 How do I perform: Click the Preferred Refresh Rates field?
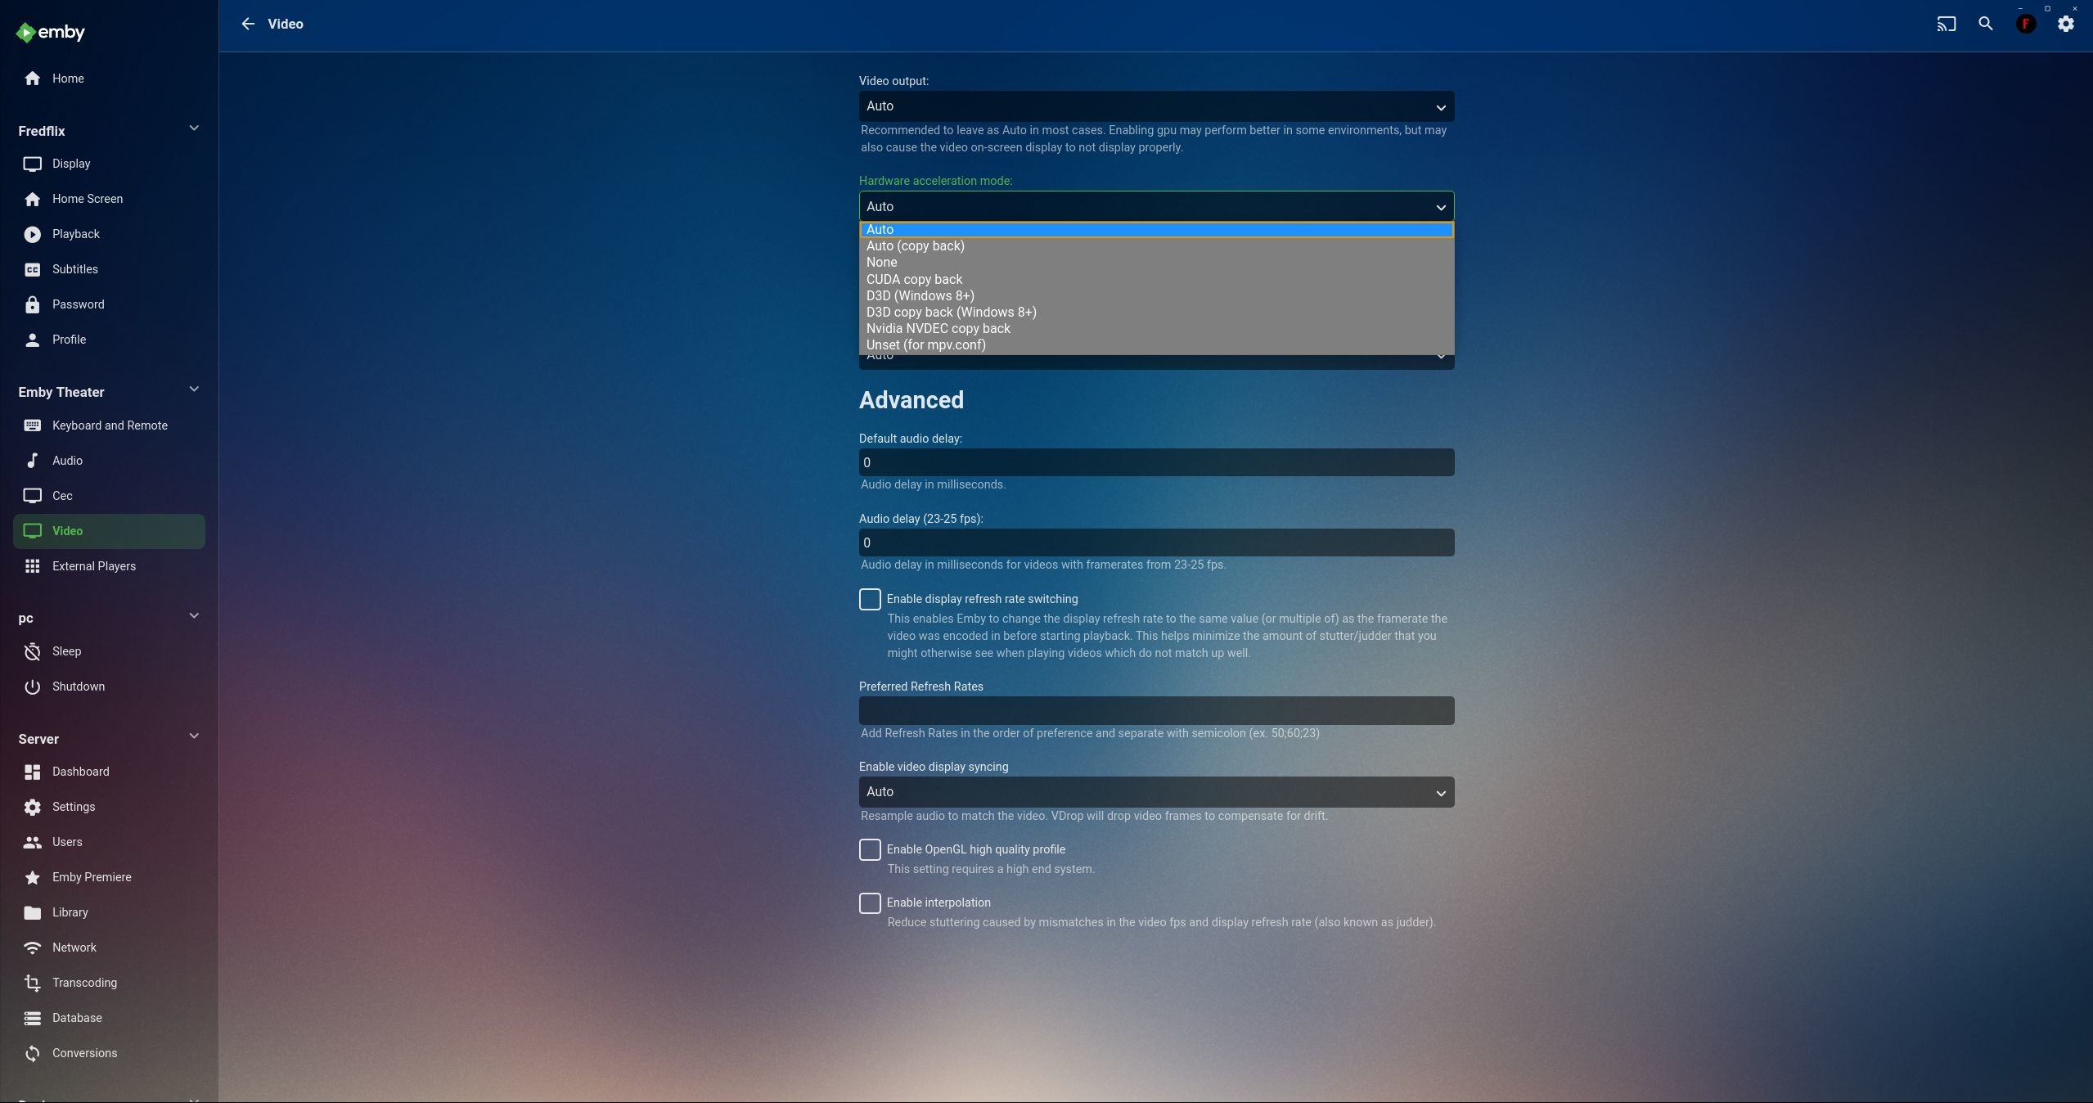click(1155, 710)
